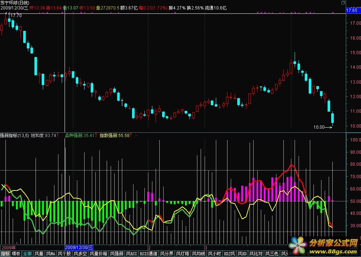Click the 17.70 high price marker
361x257 pixels.
pos(15,16)
